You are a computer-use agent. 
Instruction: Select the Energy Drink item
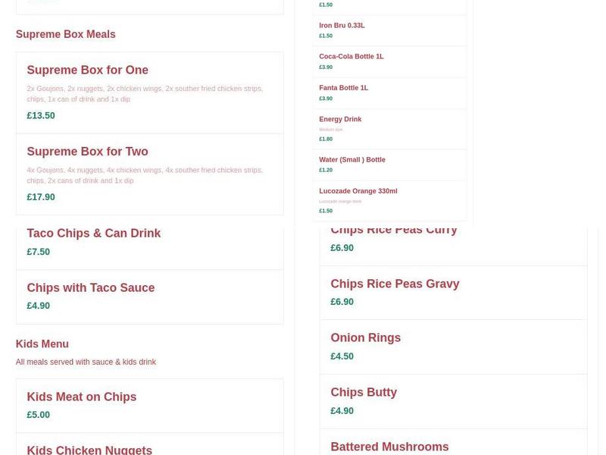[x=340, y=119]
